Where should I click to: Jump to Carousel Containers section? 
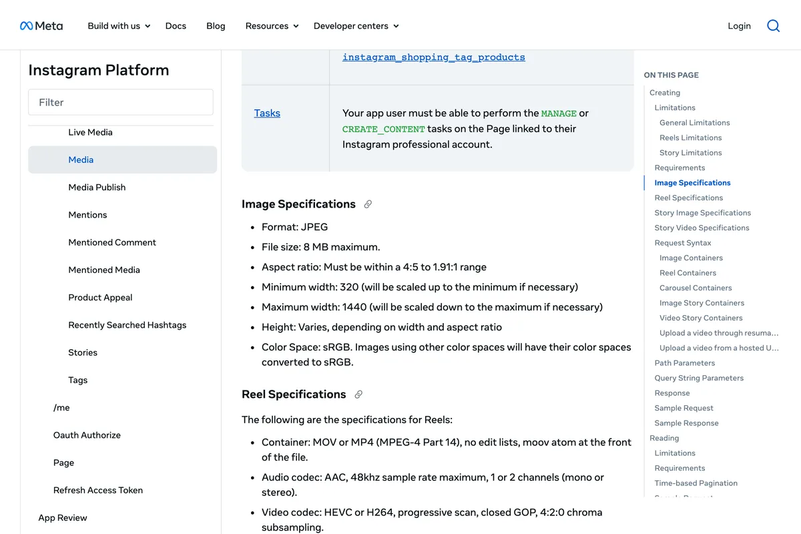point(696,288)
